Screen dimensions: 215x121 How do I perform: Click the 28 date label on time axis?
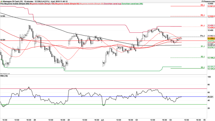pos(35,120)
